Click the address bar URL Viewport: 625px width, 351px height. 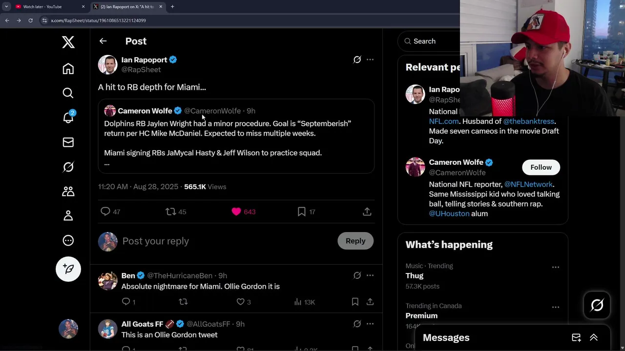pos(98,20)
